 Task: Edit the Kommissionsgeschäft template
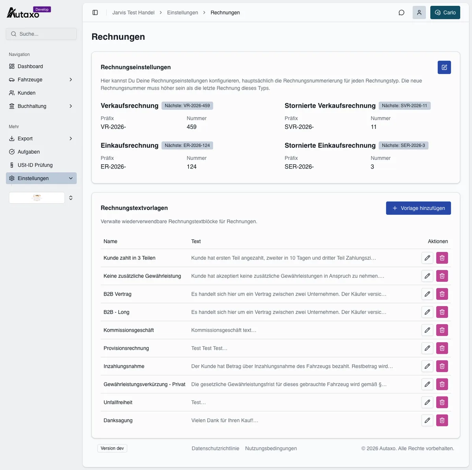point(427,330)
